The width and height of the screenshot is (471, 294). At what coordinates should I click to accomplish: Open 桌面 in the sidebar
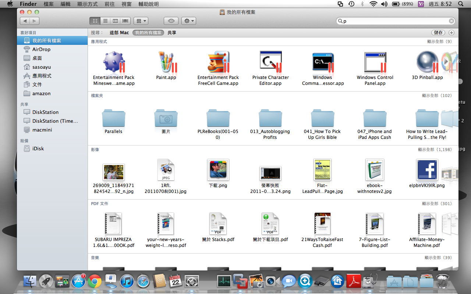tap(52, 58)
